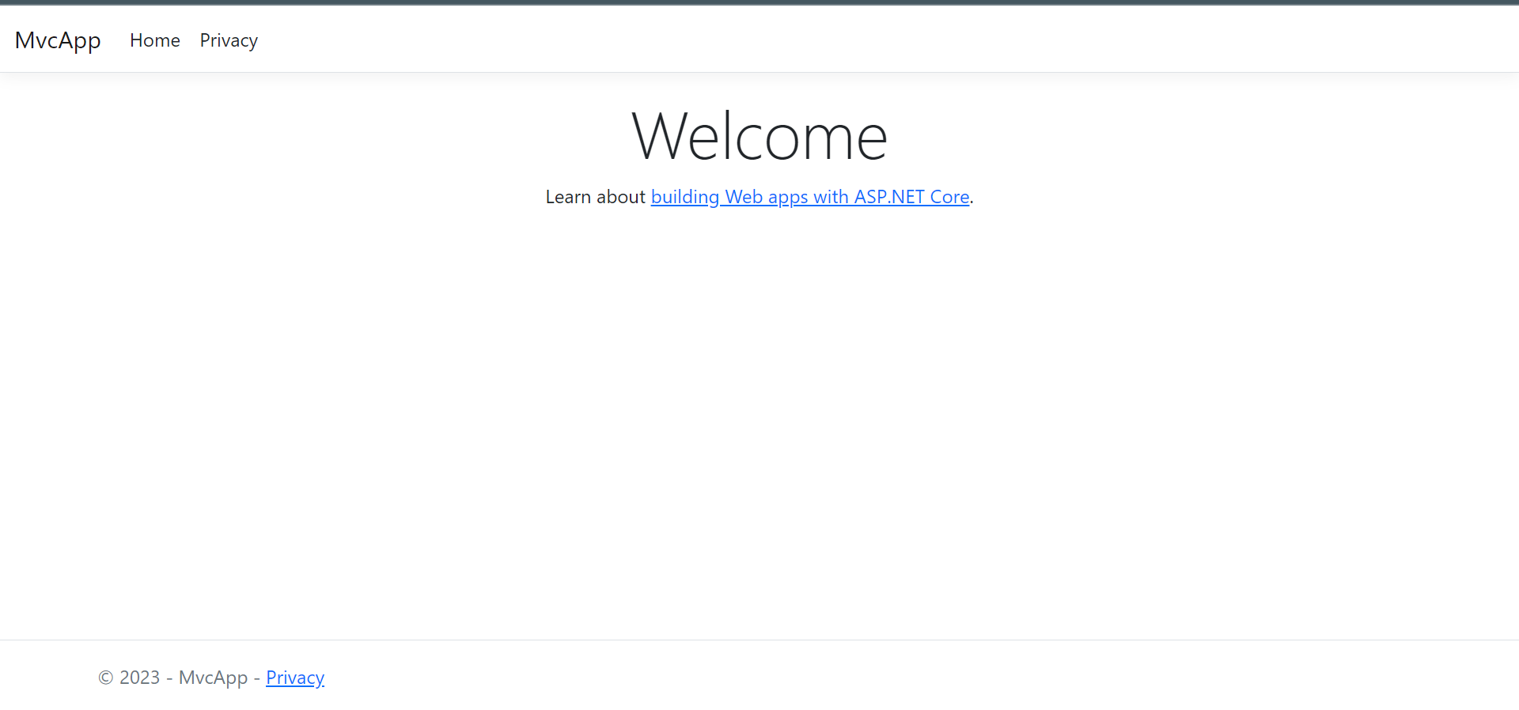This screenshot has width=1519, height=710.
Task: Click the word 'with' in the hyperlink
Action: [831, 197]
